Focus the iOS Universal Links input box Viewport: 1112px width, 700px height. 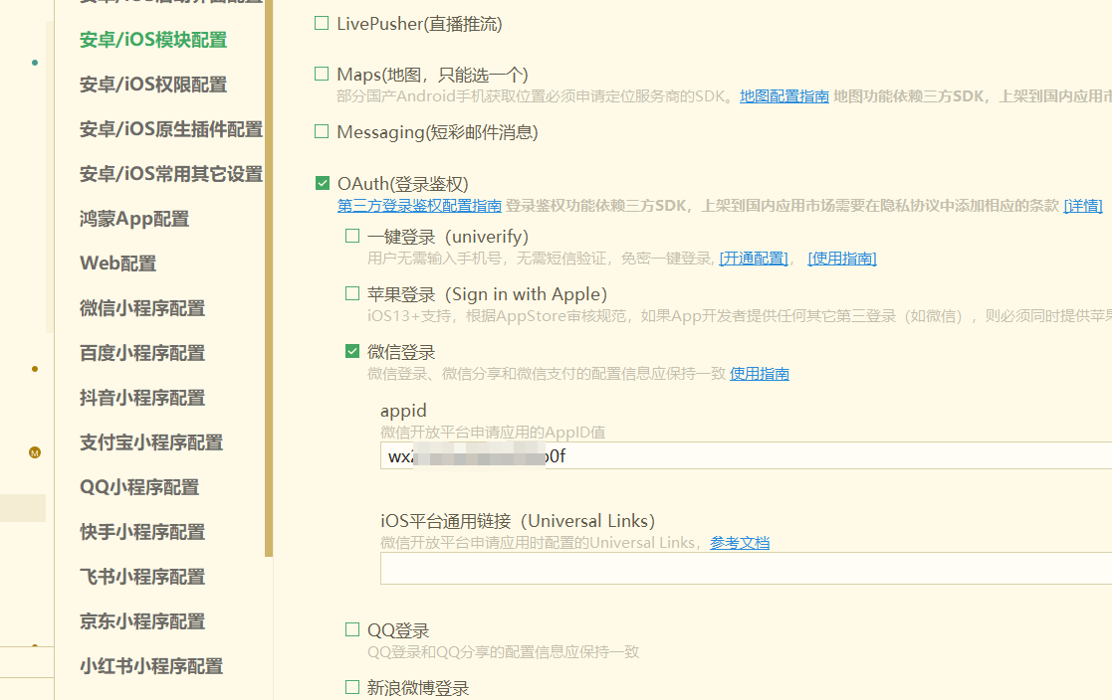tap(745, 569)
